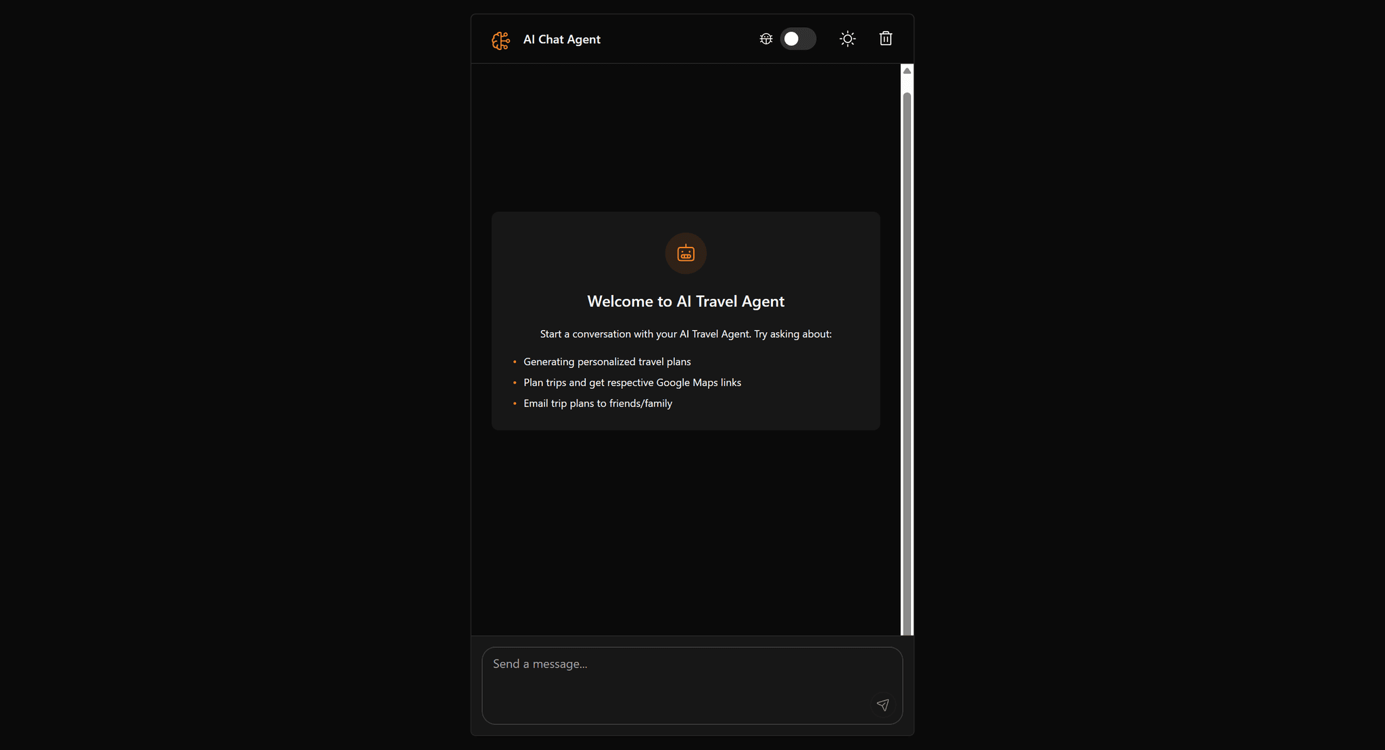The height and width of the screenshot is (750, 1385).
Task: Click the bullet before Plan trips item
Action: (515, 383)
